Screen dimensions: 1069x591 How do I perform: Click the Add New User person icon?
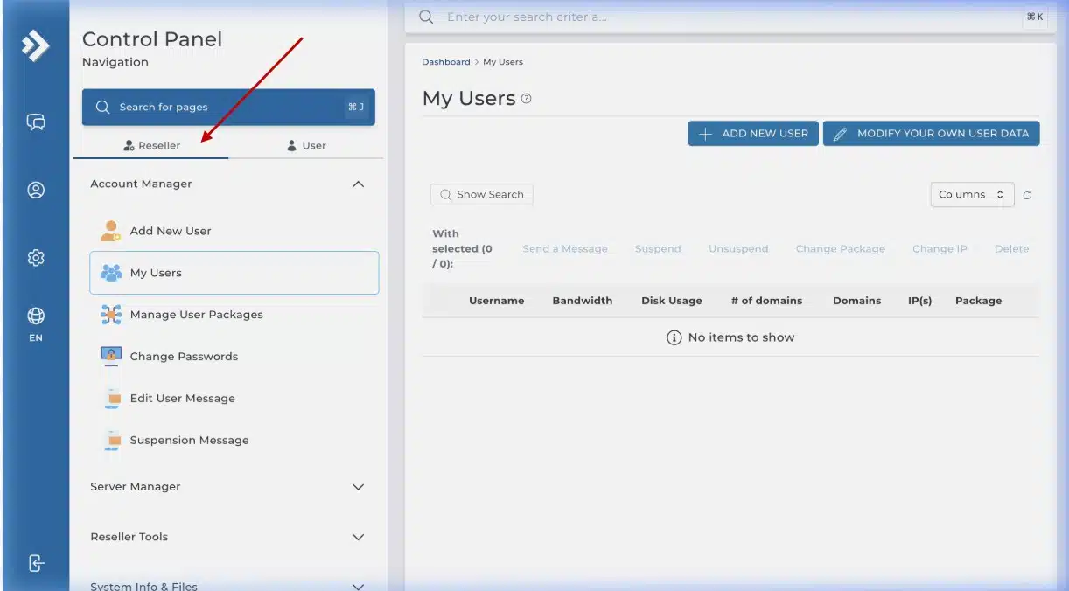pos(111,231)
